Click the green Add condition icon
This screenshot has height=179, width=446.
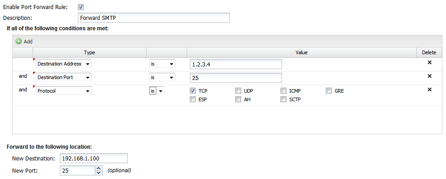19,42
